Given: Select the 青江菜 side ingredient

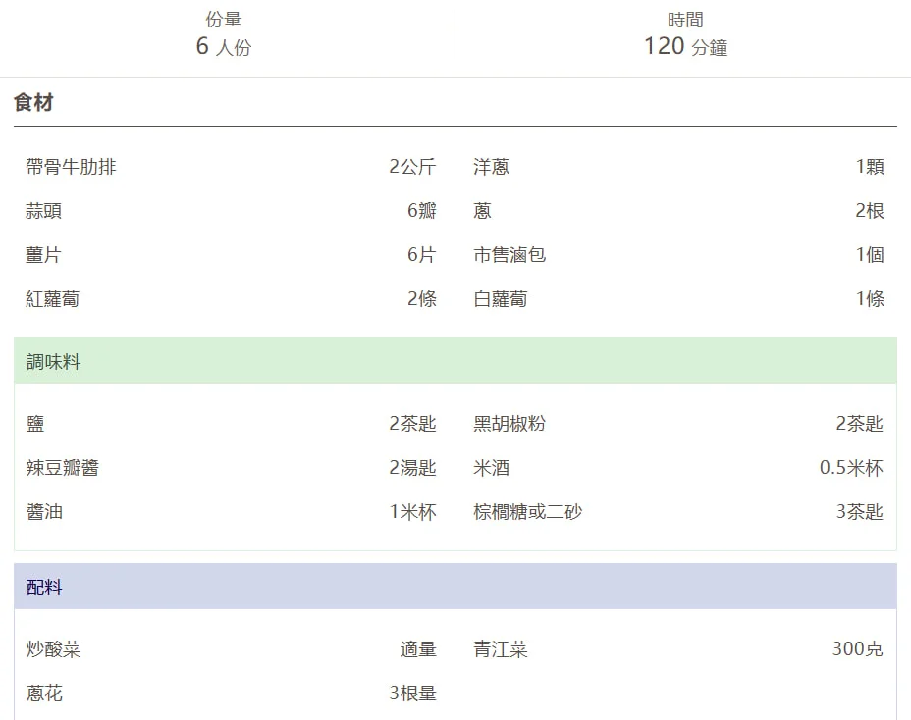Looking at the screenshot, I should pyautogui.click(x=501, y=649).
